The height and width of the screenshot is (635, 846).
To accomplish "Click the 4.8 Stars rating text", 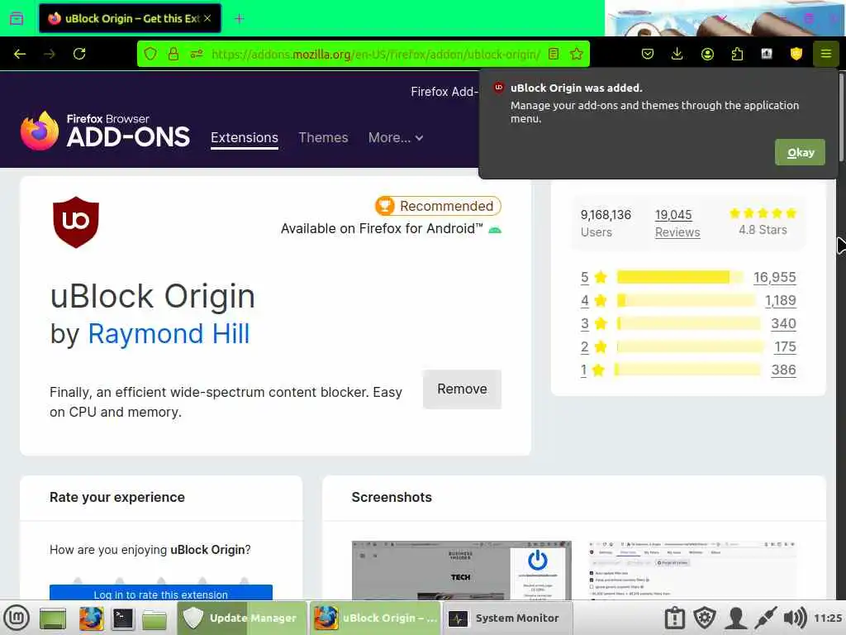I will point(763,230).
